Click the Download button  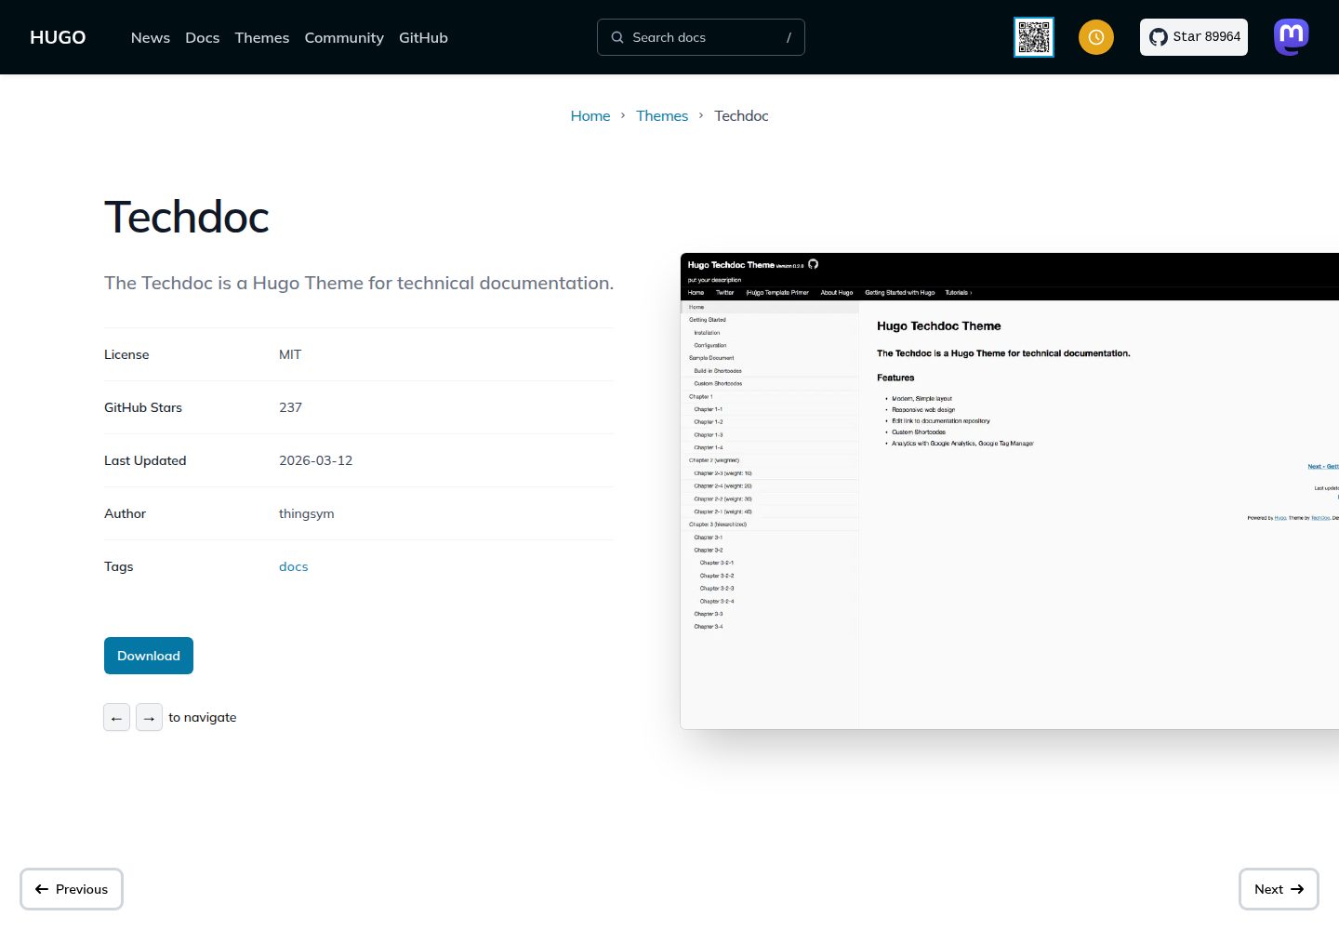pos(149,656)
